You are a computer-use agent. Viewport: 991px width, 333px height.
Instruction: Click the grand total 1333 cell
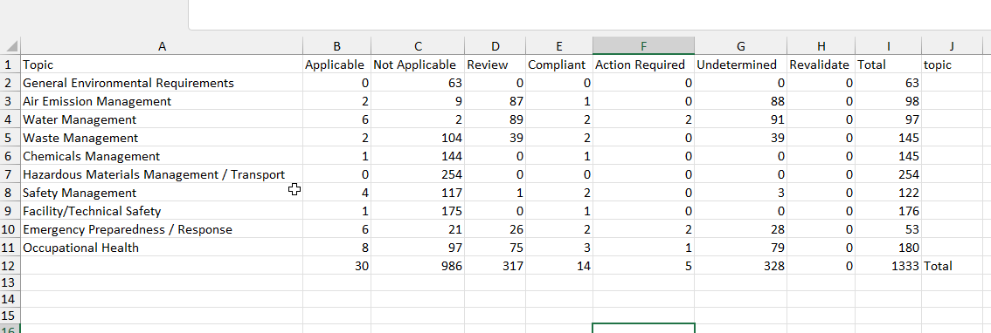tap(889, 266)
